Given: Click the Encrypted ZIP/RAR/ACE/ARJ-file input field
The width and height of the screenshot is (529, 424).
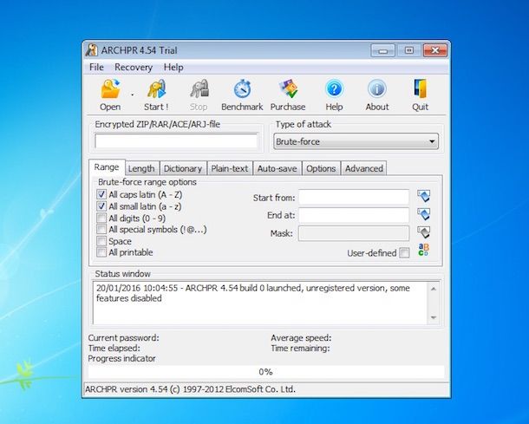Looking at the screenshot, I should pos(176,141).
